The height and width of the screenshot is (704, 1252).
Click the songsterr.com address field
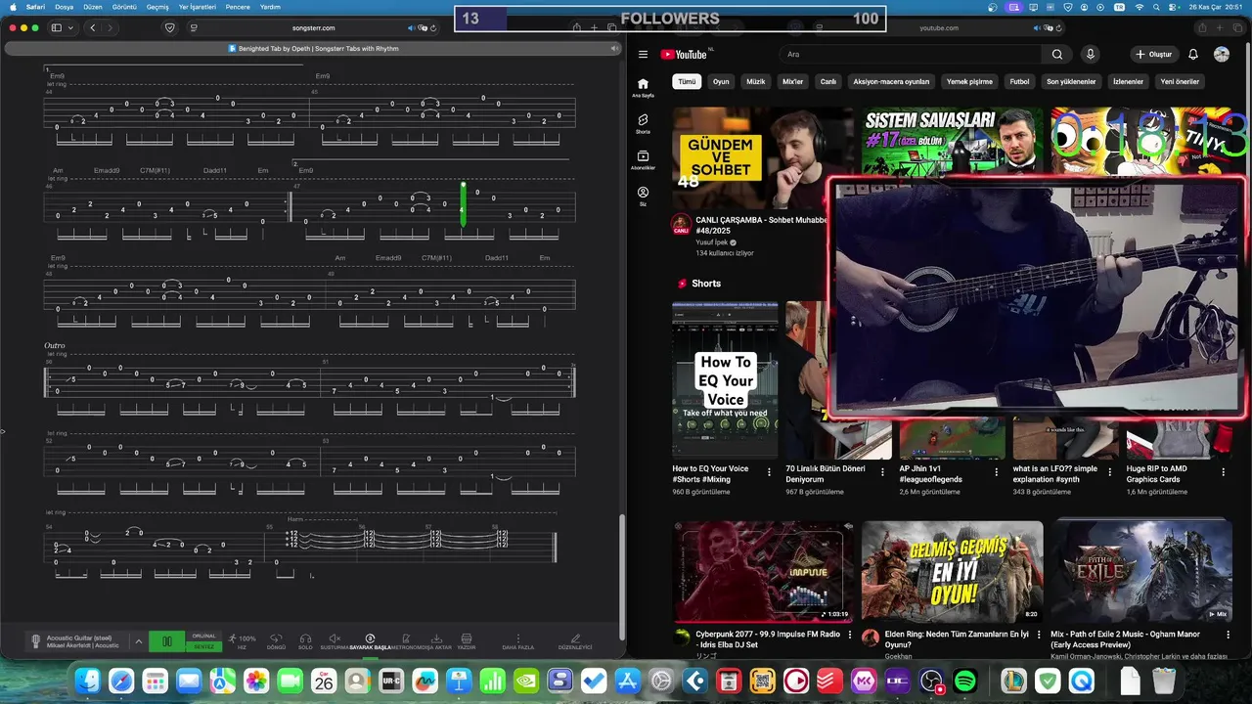[x=313, y=27]
